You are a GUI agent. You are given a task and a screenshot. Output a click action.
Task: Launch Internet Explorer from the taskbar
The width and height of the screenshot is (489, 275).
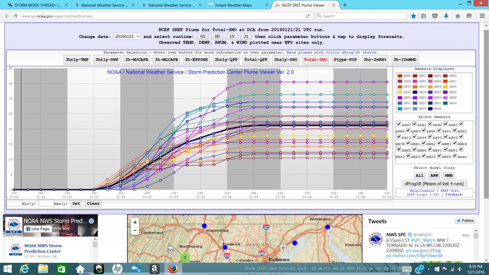pos(25,268)
